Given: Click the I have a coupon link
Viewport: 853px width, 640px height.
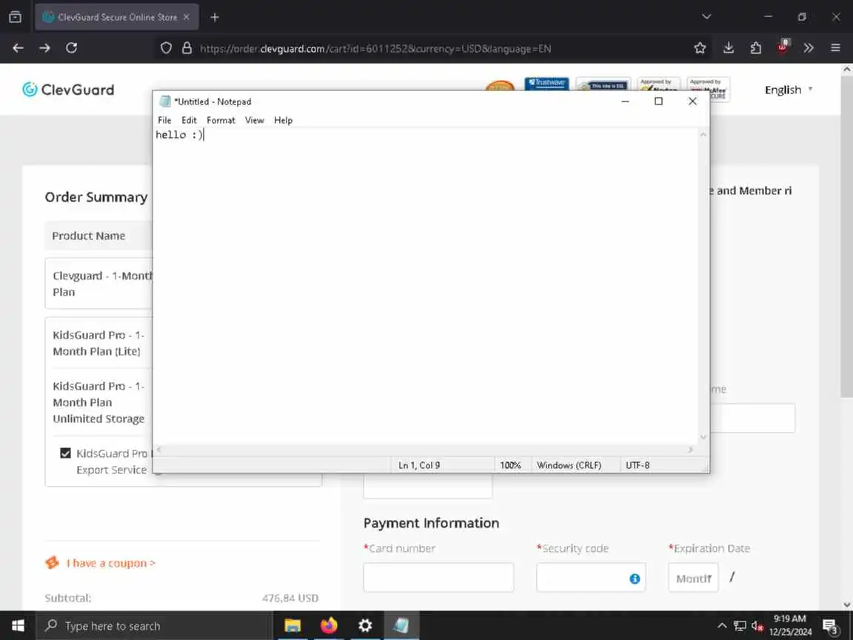Looking at the screenshot, I should [111, 563].
